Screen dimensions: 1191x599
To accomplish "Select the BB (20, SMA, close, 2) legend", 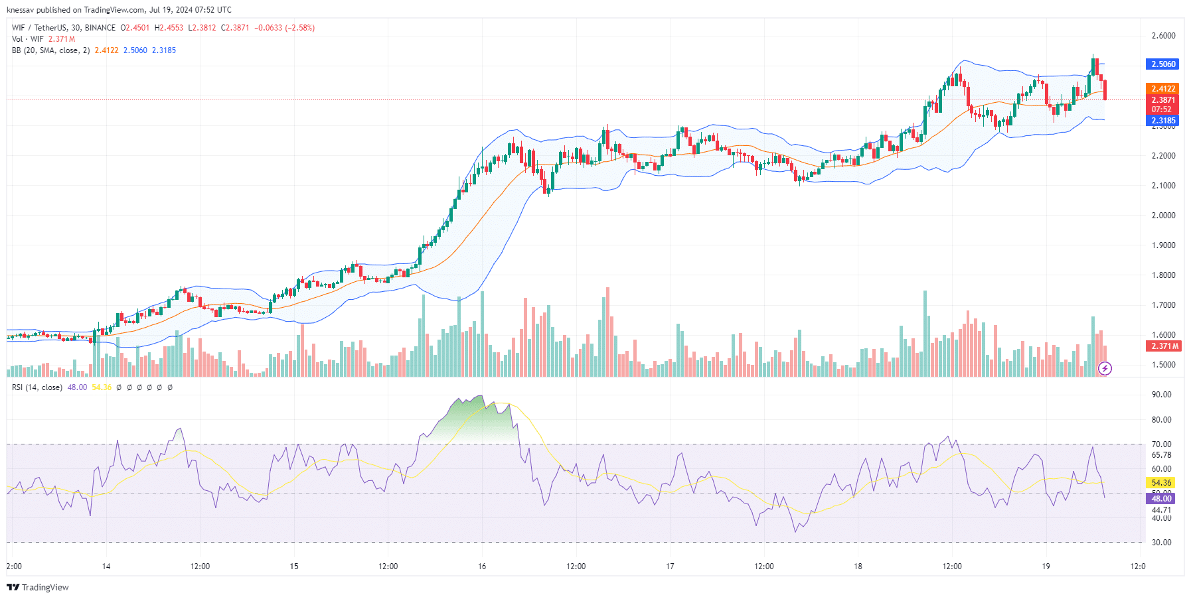I will [50, 50].
